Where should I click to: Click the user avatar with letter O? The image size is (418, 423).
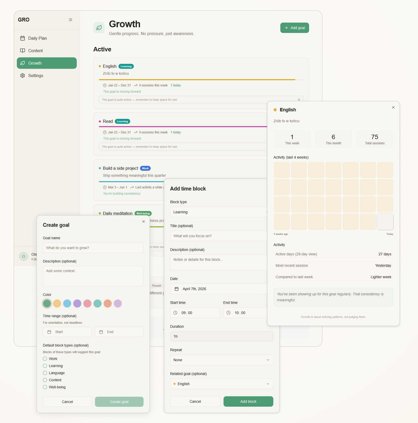coord(24,256)
